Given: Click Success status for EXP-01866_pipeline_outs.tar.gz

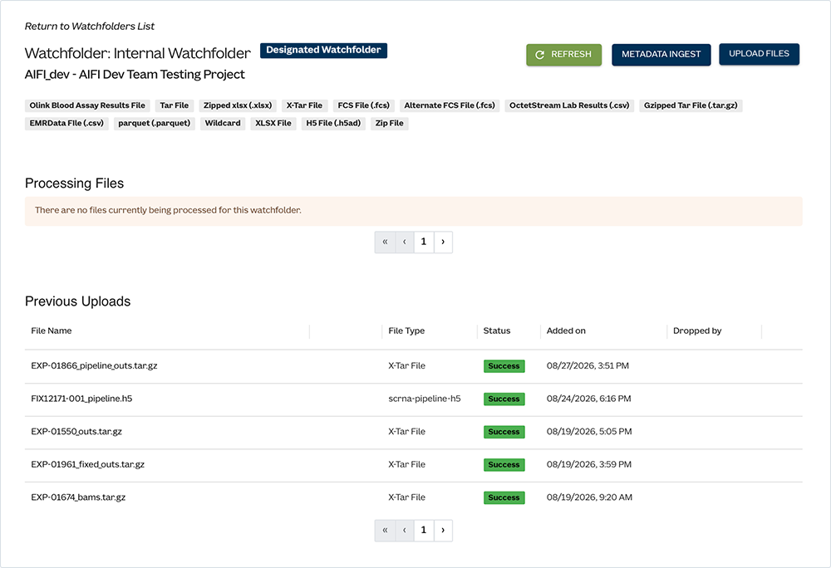Looking at the screenshot, I should point(504,366).
